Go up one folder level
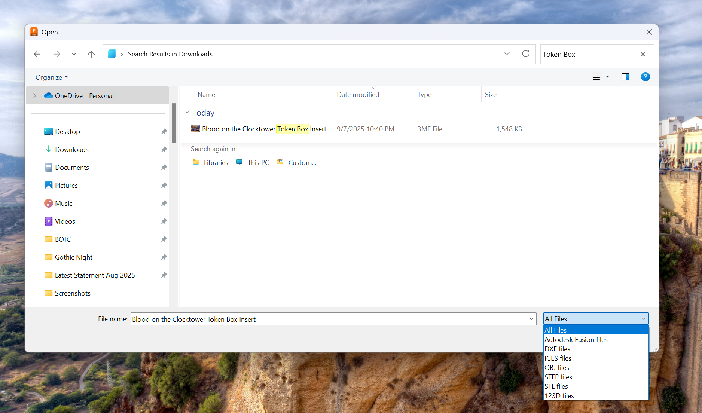Screen dimensions: 702x413 click(91, 54)
